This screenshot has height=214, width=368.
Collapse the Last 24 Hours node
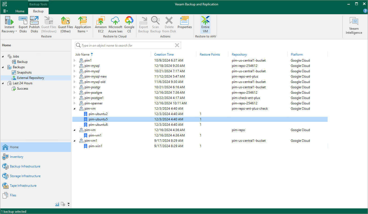[3, 83]
